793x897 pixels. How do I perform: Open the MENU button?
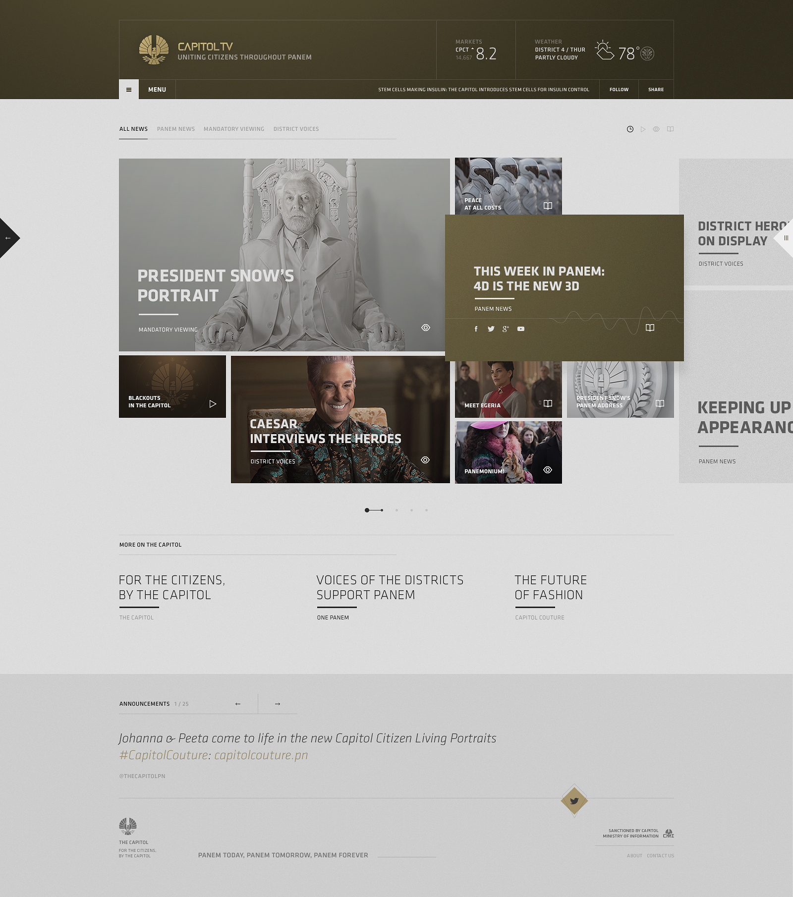[x=157, y=90]
